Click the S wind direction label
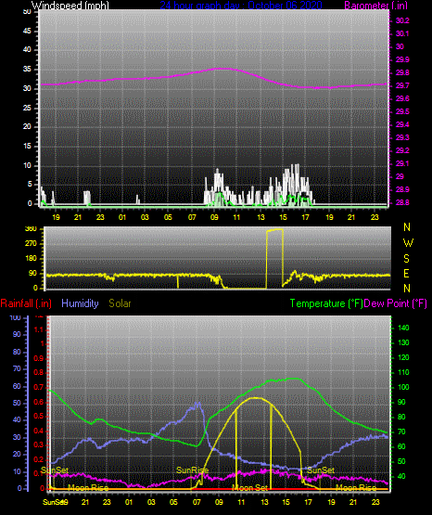Viewport: 432px width, 515px height. click(406, 259)
